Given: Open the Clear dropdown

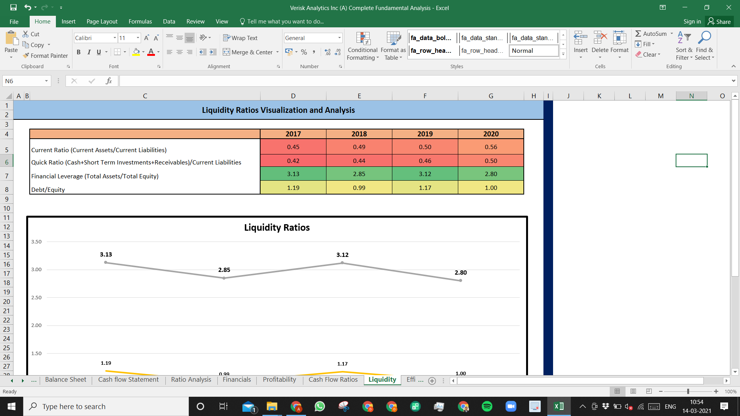Looking at the screenshot, I should (x=648, y=54).
